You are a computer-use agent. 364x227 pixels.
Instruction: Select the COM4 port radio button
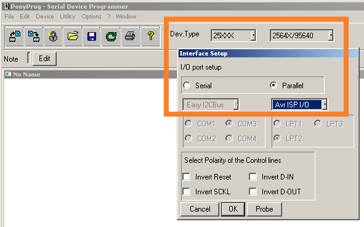point(229,138)
